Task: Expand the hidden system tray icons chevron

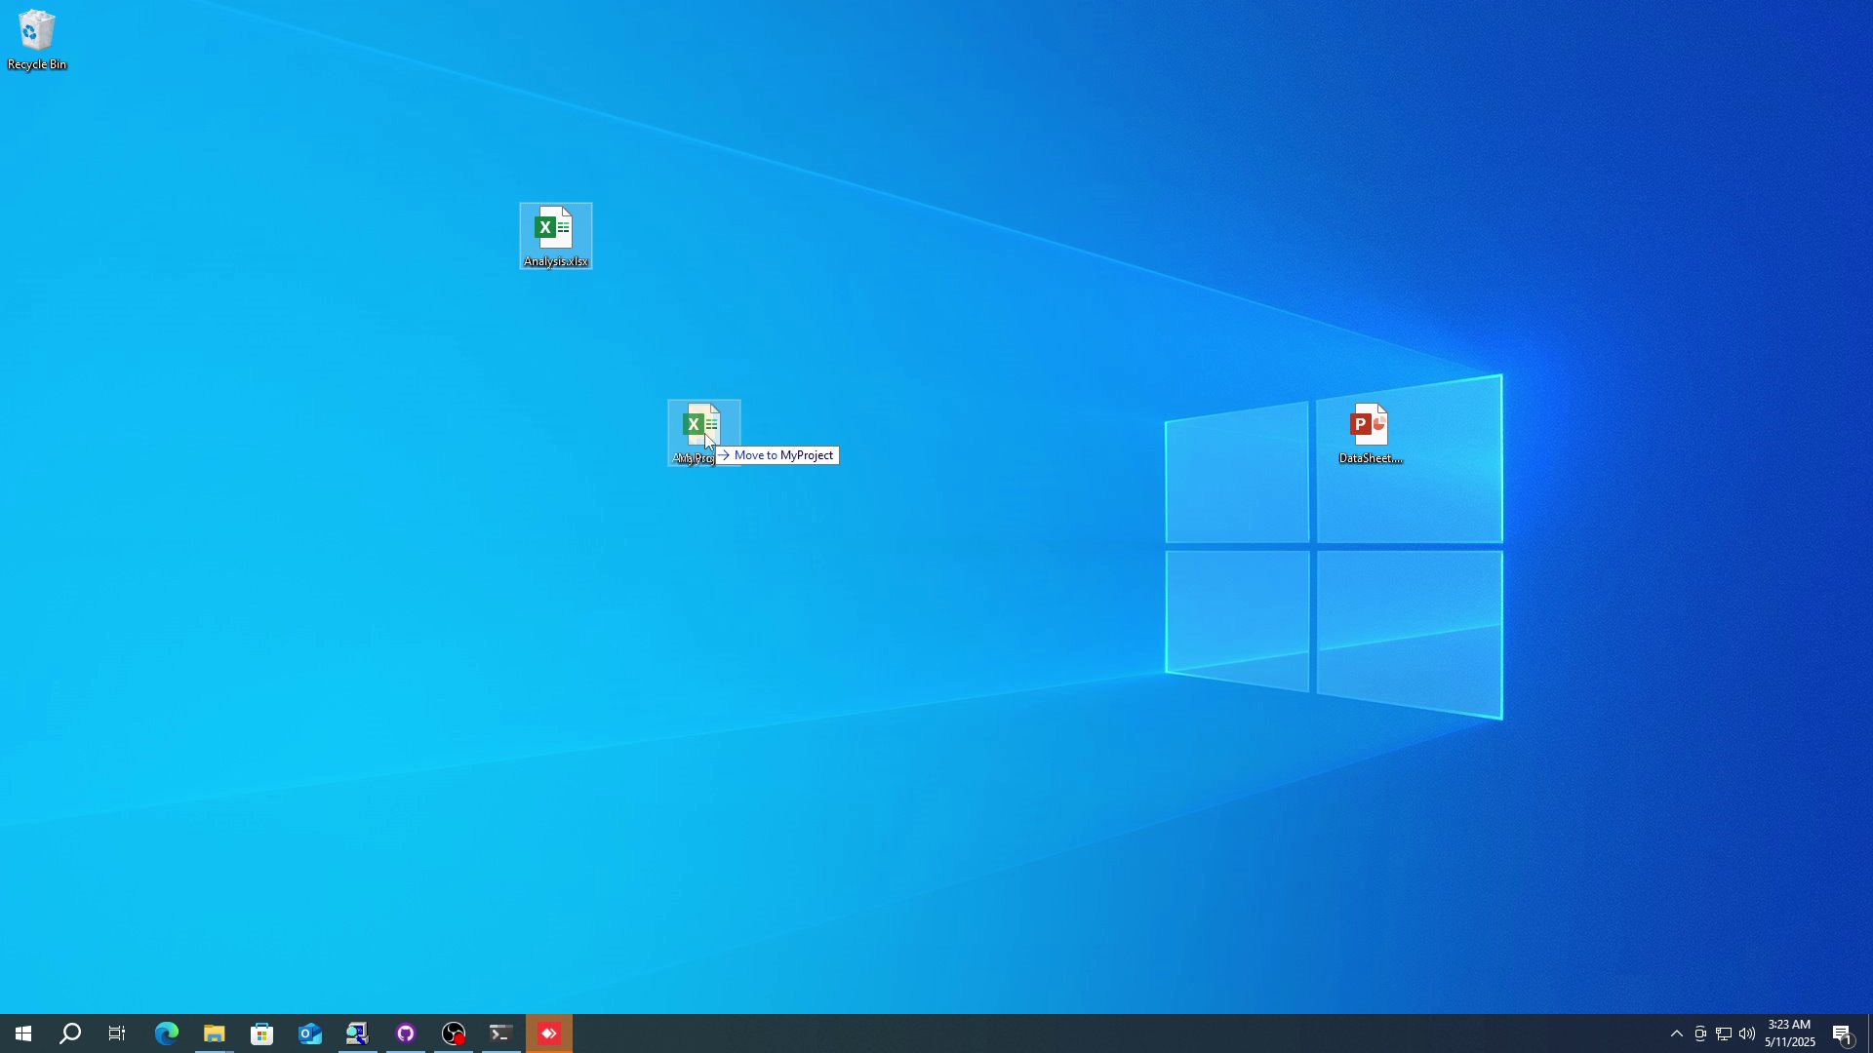Action: [x=1676, y=1033]
